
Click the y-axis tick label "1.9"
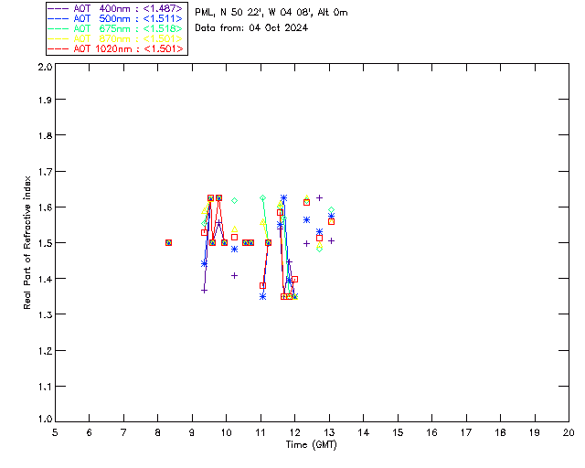[x=45, y=100]
